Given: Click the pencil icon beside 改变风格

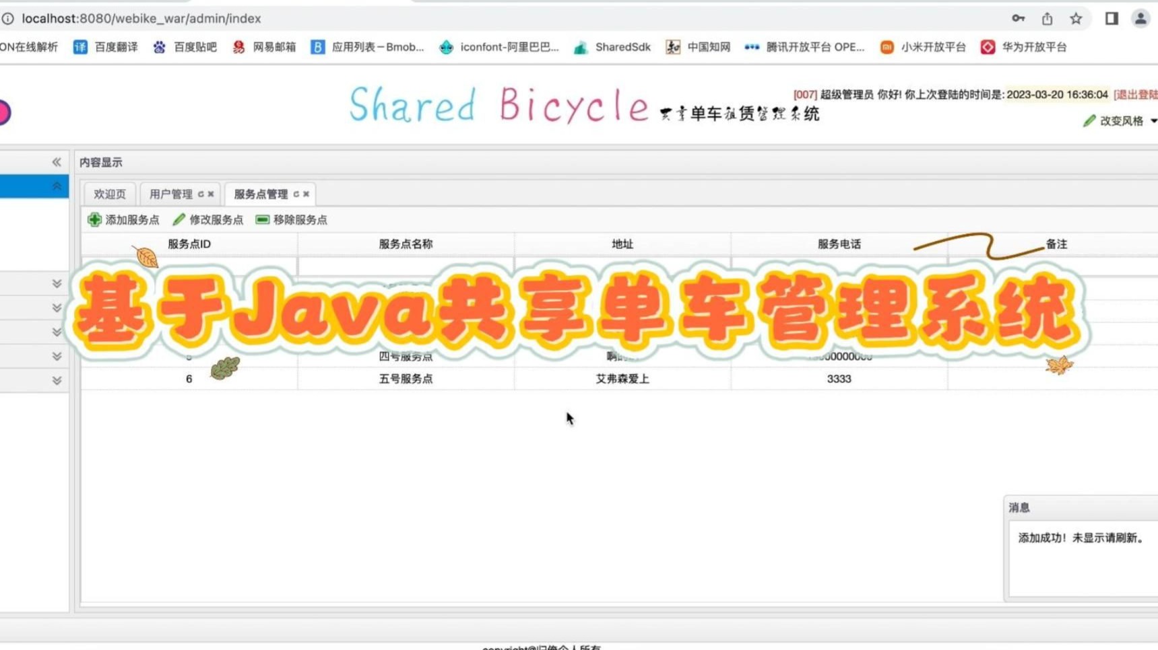Looking at the screenshot, I should click(1090, 121).
